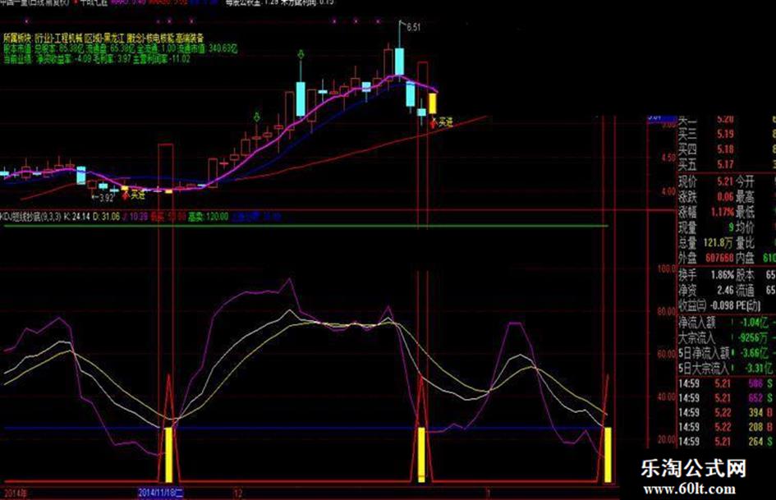Click the 买三 5.19 bid row
Screen dimensions: 776x500
726,134
